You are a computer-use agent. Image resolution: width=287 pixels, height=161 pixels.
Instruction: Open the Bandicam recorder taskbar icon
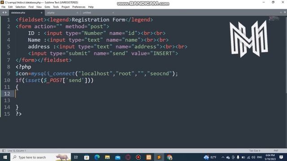click(x=139, y=157)
